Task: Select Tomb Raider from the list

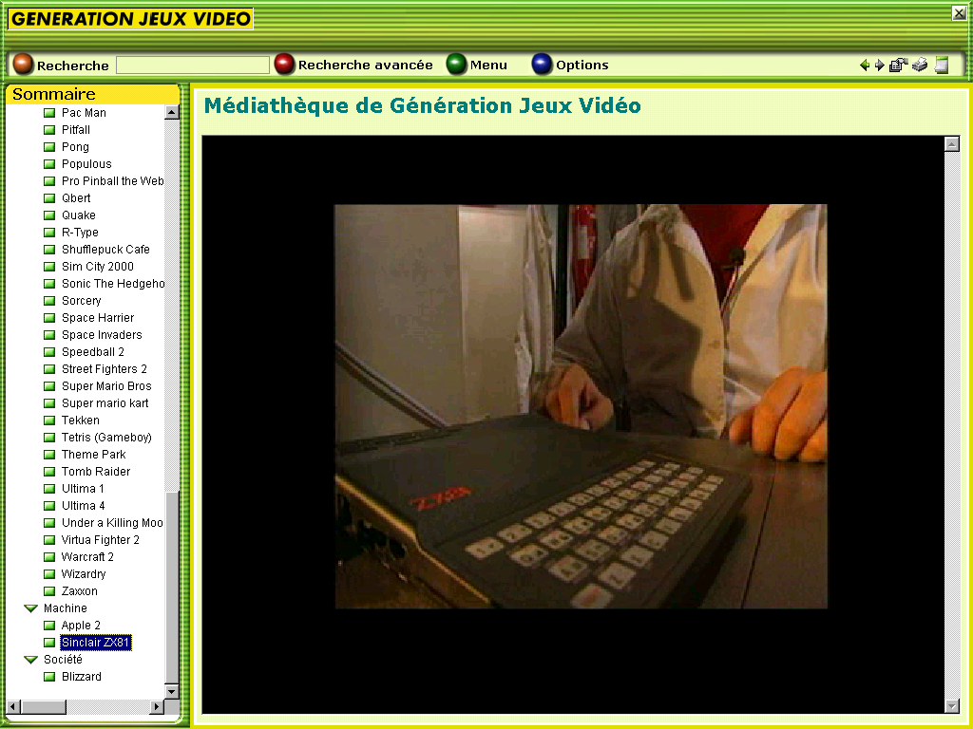Action: coord(95,472)
